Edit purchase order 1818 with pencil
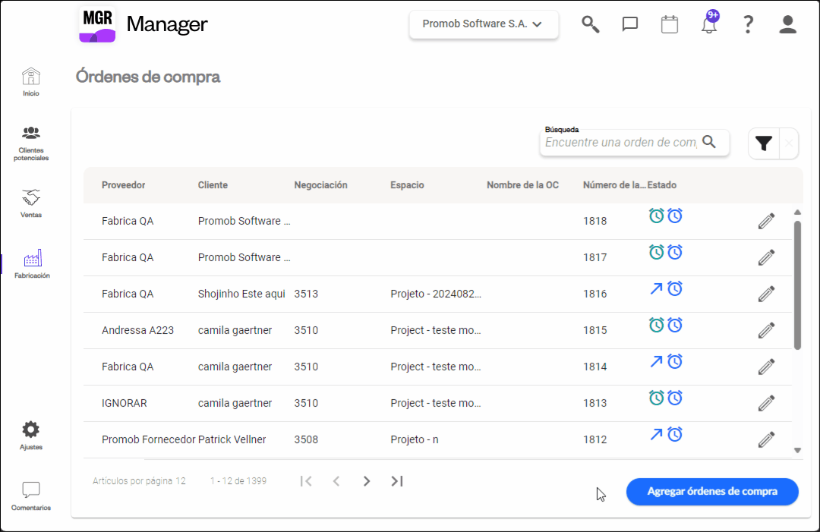The height and width of the screenshot is (532, 820). 766,221
